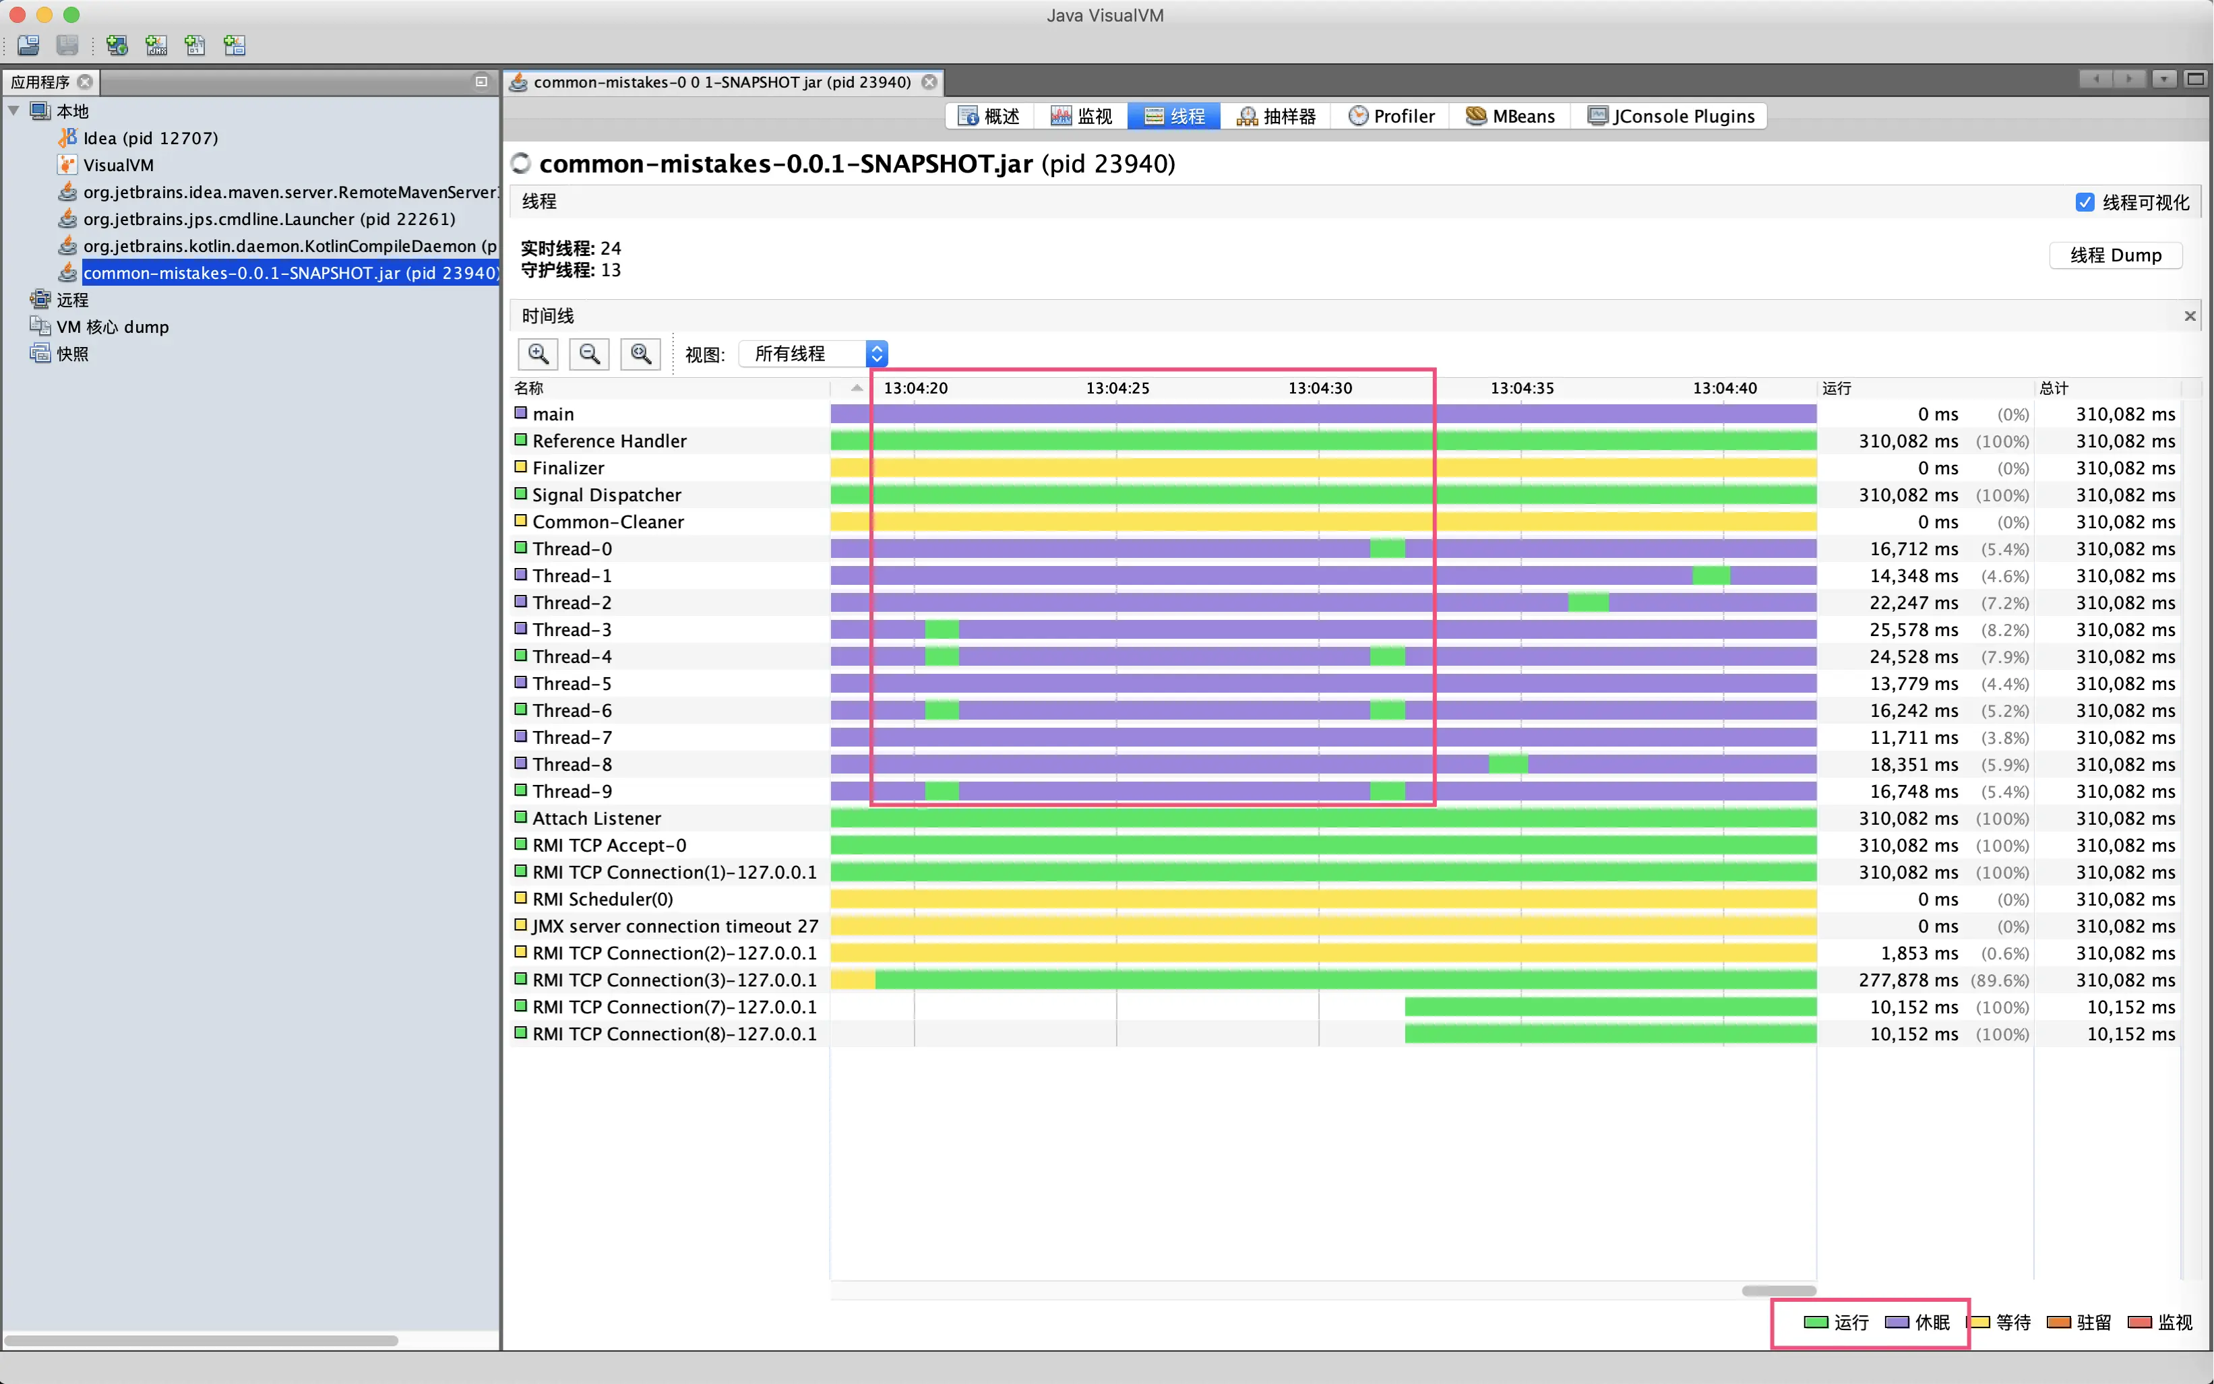The height and width of the screenshot is (1384, 2214).
Task: Click the Add Application Snapshot toolbar icon
Action: coord(235,45)
